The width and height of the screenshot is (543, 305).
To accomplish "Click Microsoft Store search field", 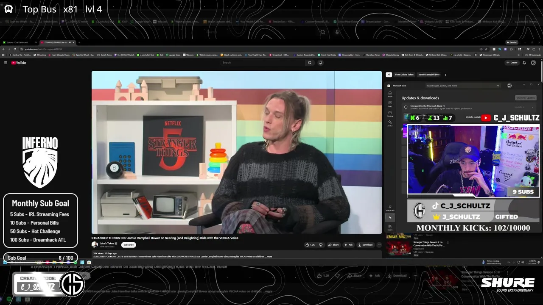I will pos(463,86).
